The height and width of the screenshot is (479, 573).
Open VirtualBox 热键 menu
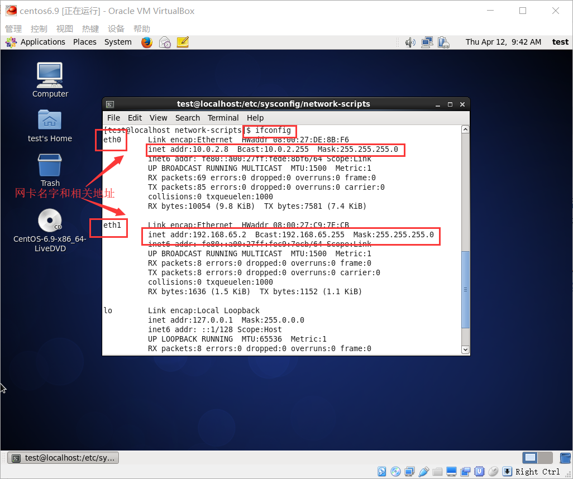point(90,29)
